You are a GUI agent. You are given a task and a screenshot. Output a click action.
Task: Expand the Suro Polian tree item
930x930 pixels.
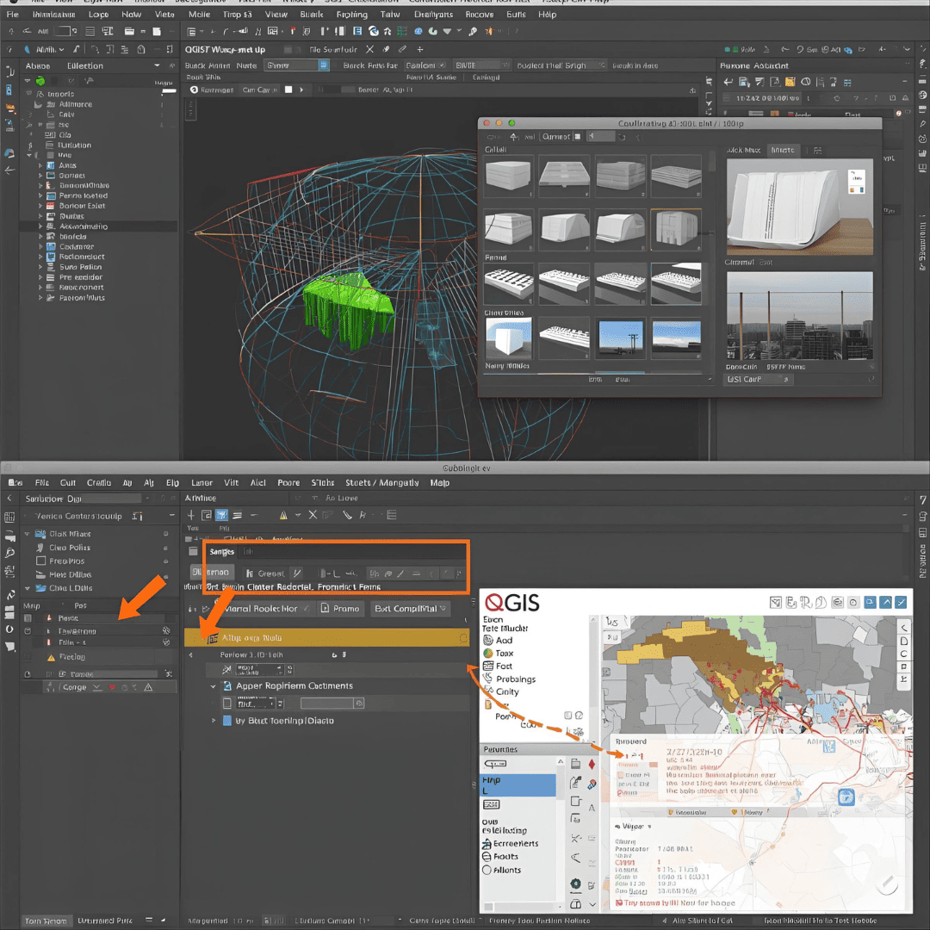40,267
